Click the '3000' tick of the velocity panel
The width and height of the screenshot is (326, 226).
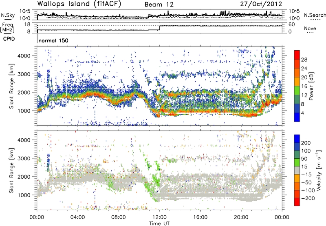pos(24,158)
